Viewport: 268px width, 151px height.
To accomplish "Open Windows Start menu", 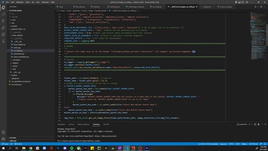I will pos(3,148).
